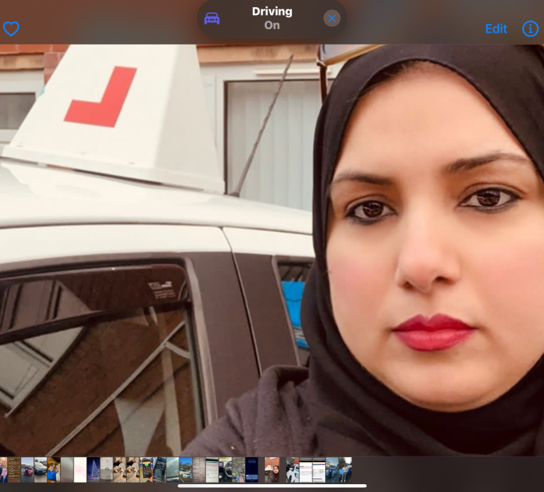The width and height of the screenshot is (544, 492).
Task: Open the Edit mode for this photo
Action: (x=496, y=29)
